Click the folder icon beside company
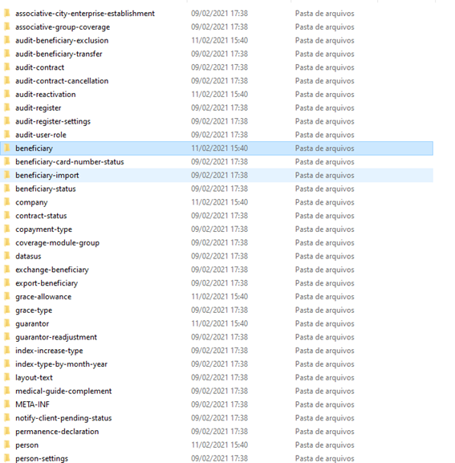 click(x=7, y=202)
